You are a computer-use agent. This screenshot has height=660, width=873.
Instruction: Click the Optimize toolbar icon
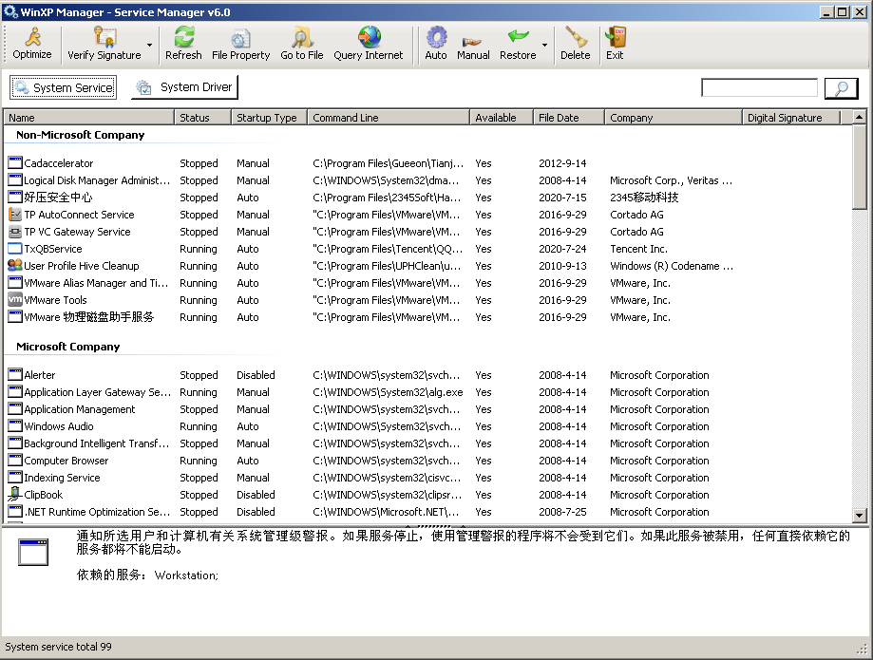point(32,44)
